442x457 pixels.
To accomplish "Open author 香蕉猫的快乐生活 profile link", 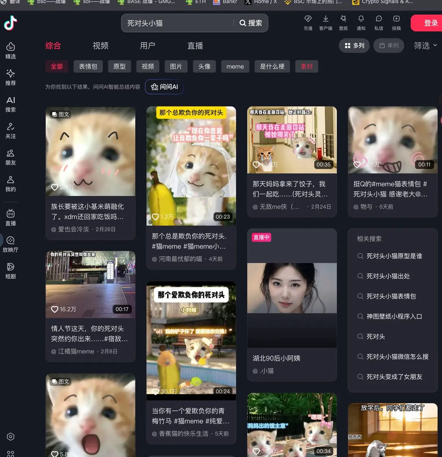I will pos(183,434).
